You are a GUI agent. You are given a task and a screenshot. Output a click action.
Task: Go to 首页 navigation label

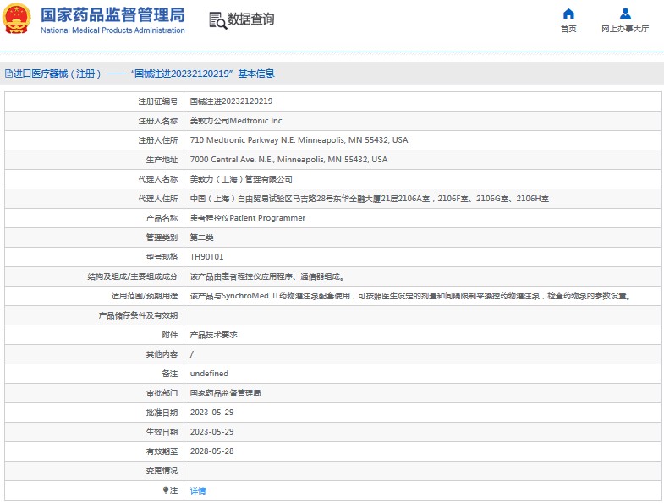[568, 29]
